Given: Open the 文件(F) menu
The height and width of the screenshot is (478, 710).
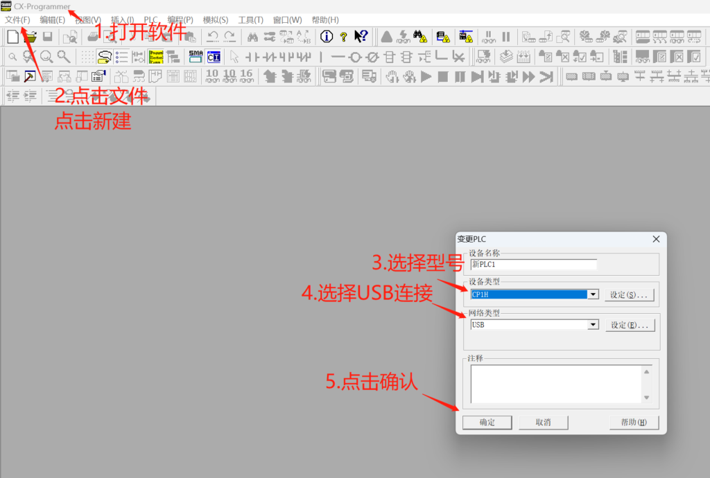Looking at the screenshot, I should [x=17, y=20].
